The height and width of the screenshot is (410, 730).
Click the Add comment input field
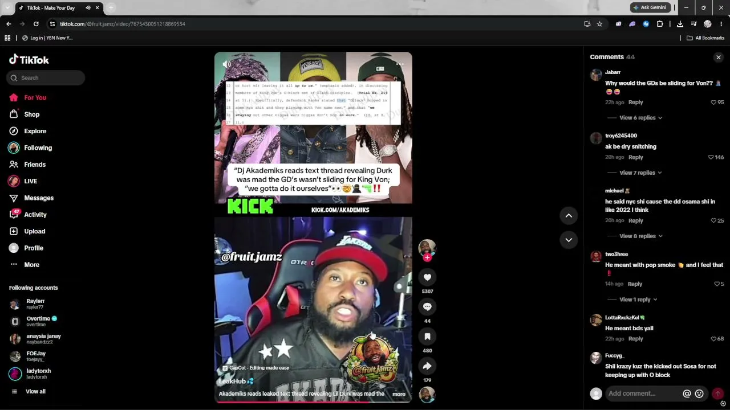(x=643, y=393)
